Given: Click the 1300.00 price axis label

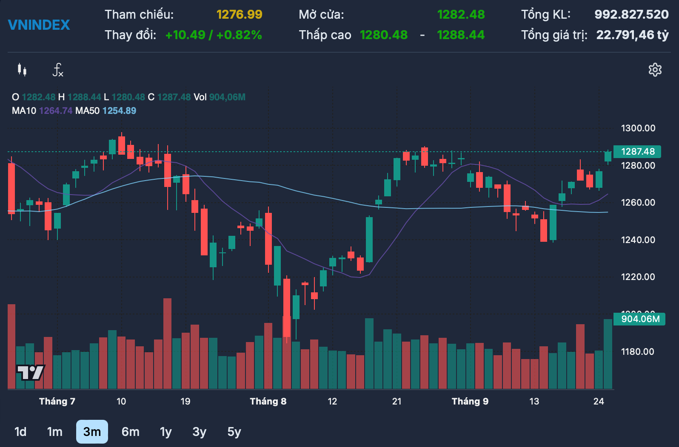Looking at the screenshot, I should coord(638,128).
